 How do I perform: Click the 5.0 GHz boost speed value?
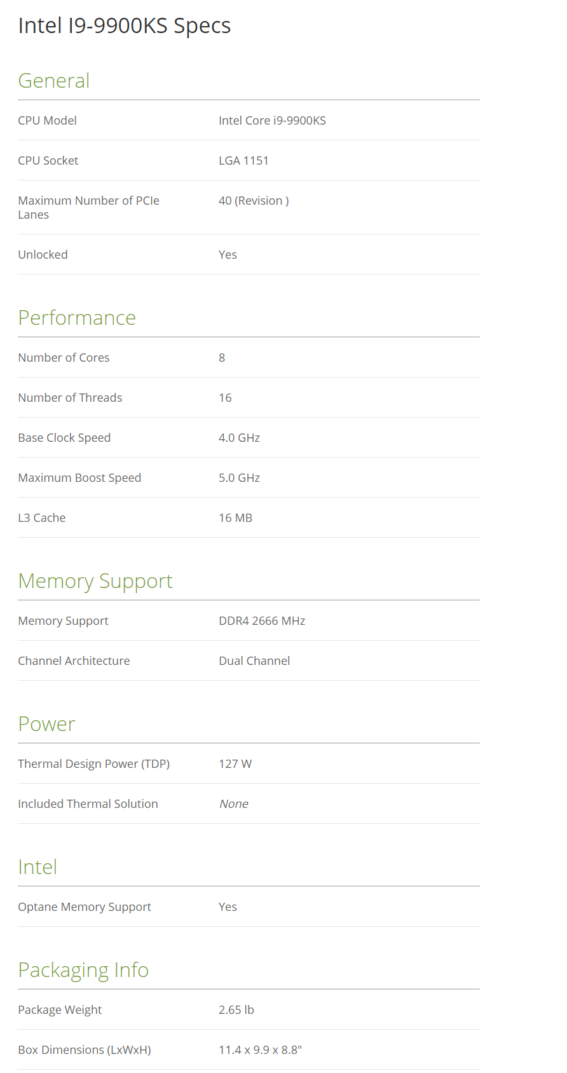239,478
